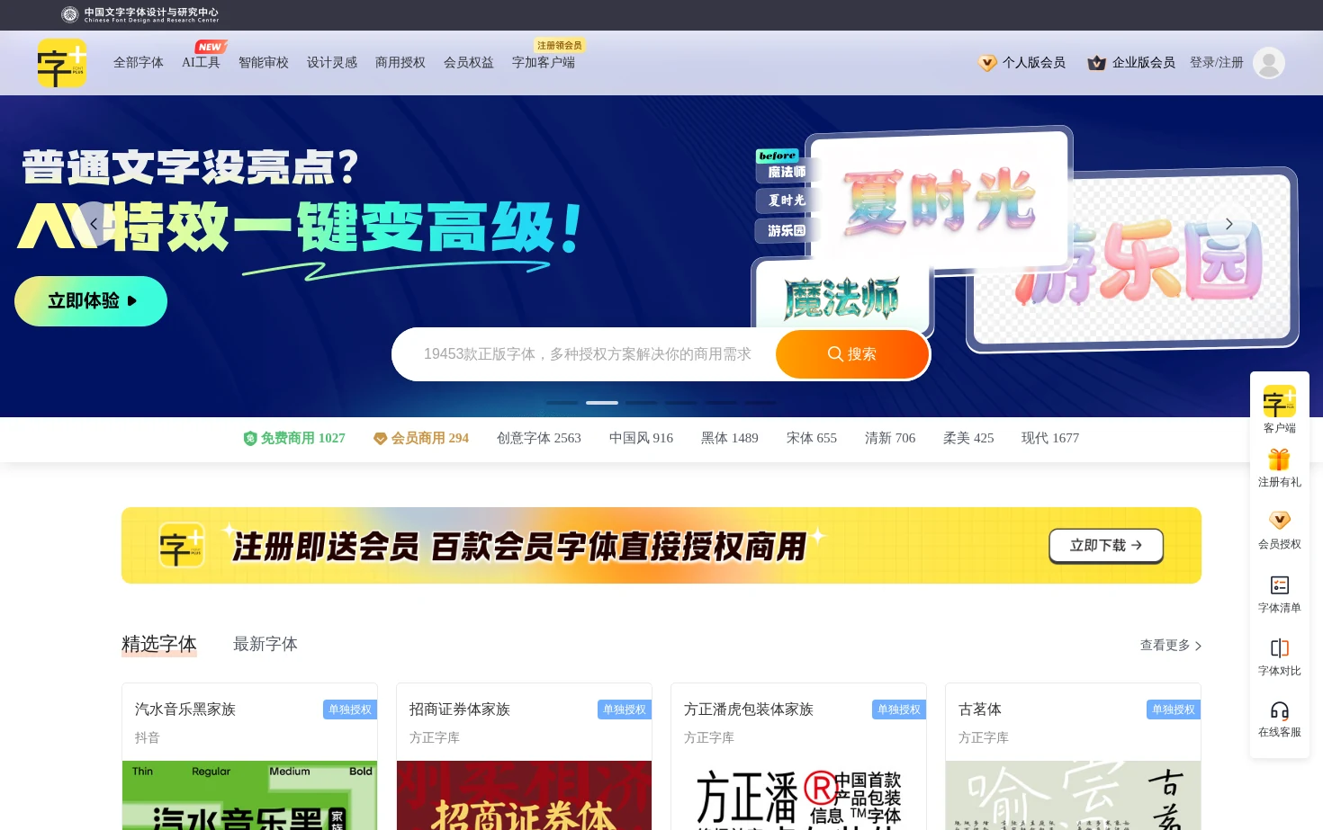Image resolution: width=1323 pixels, height=830 pixels.
Task: Open 设计灵感 menu item
Action: click(332, 62)
